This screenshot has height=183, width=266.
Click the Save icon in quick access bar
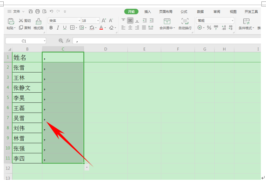tap(31, 11)
